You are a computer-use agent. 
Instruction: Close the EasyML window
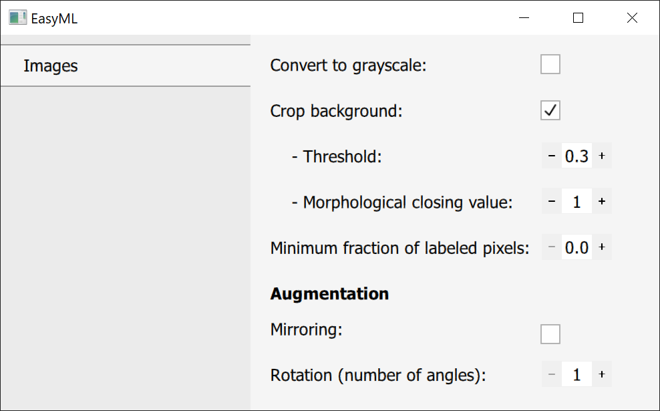pos(632,18)
